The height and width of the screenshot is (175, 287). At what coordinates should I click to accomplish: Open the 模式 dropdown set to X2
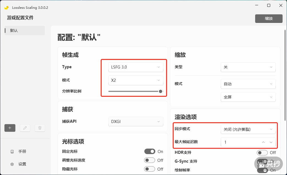(x=136, y=80)
